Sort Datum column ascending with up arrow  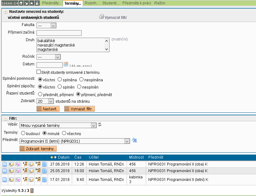55,157
